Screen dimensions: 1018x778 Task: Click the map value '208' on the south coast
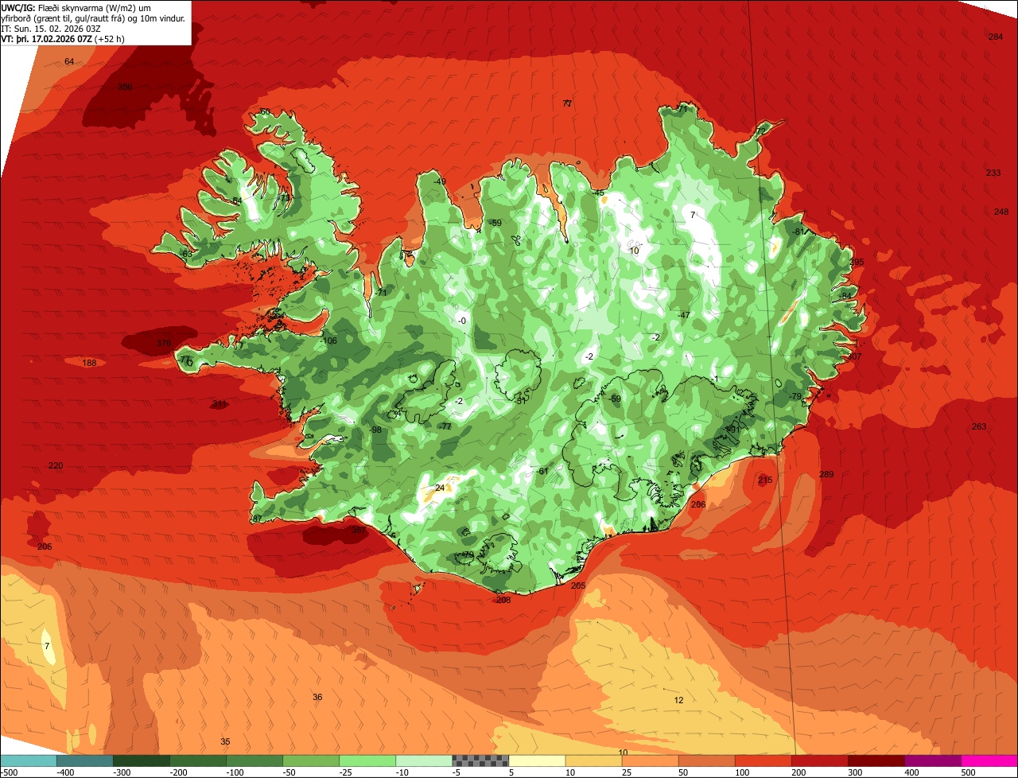(x=503, y=601)
